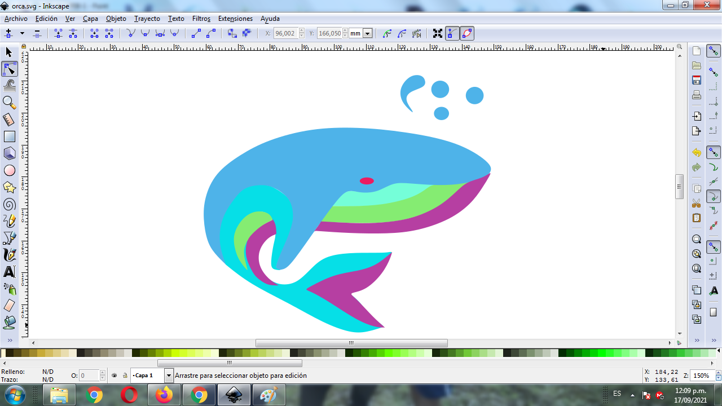Select the Spray tool
The image size is (722, 406).
click(x=9, y=289)
